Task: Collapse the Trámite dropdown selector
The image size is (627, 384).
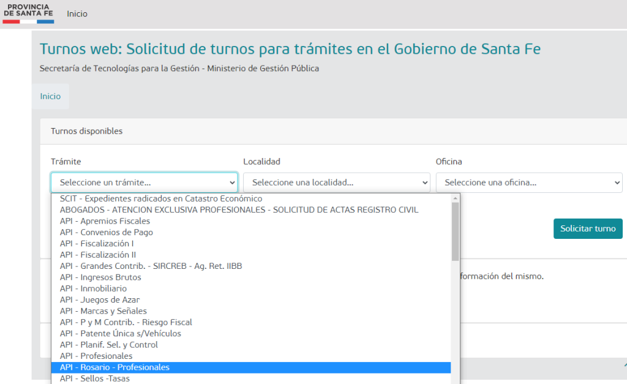Action: click(x=144, y=183)
